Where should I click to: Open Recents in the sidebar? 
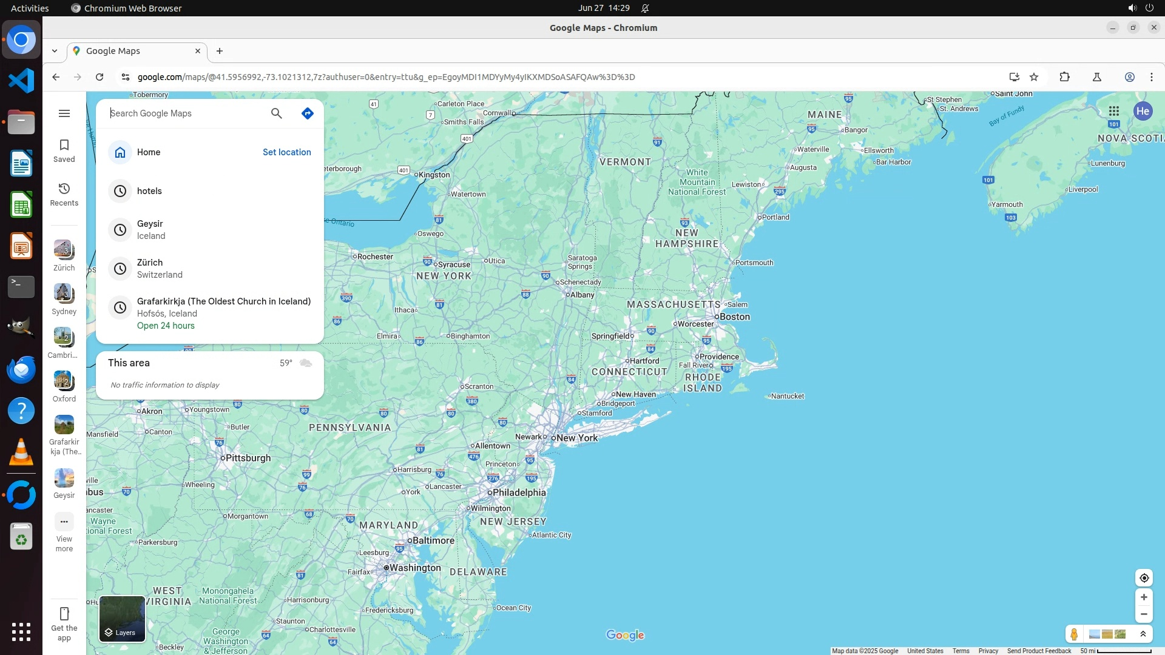click(x=64, y=194)
